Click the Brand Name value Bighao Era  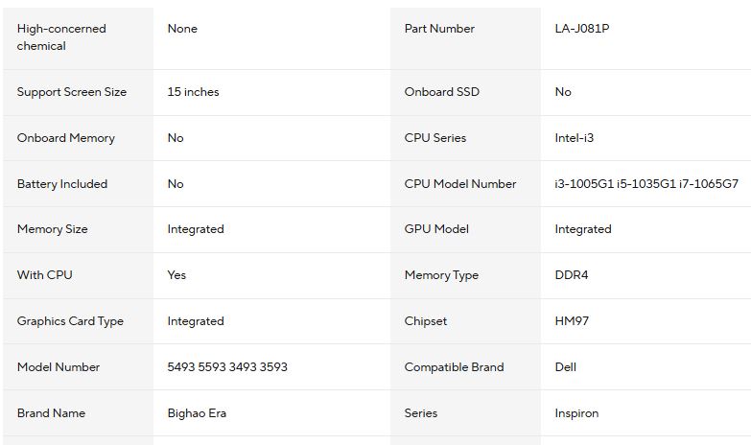(197, 413)
